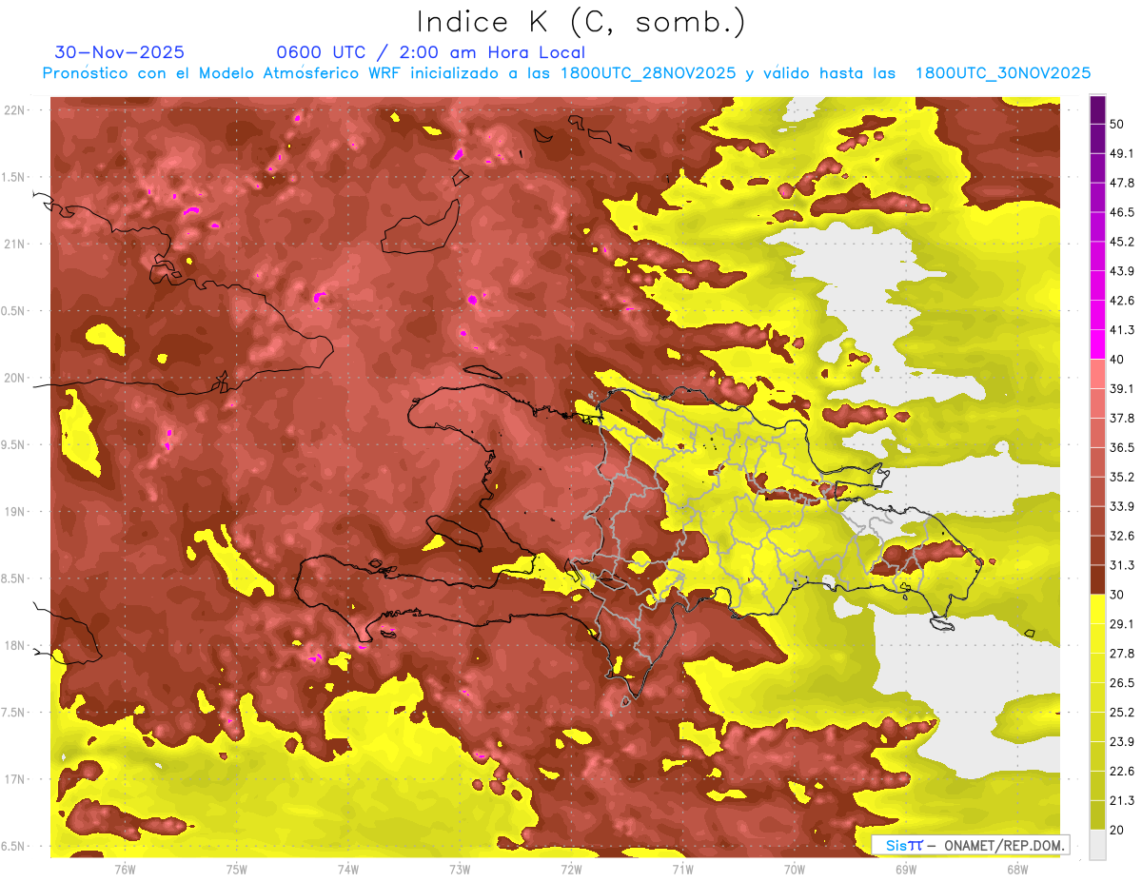The height and width of the screenshot is (882, 1142).
Task: Click the 73W longitude axis label
Action: [460, 870]
